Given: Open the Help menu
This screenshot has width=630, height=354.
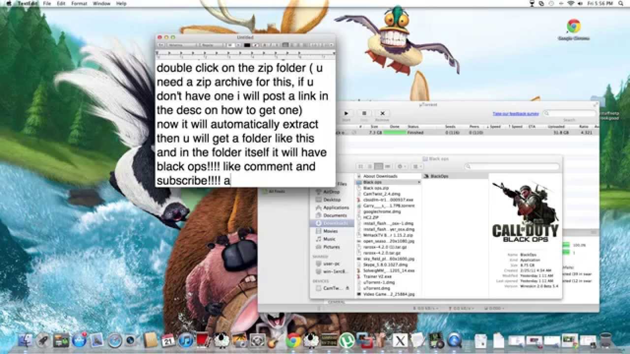Looking at the screenshot, I should coord(121,3).
